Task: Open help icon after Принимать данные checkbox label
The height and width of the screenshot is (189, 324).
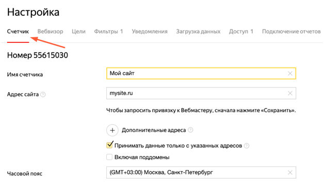Action: click(x=247, y=146)
